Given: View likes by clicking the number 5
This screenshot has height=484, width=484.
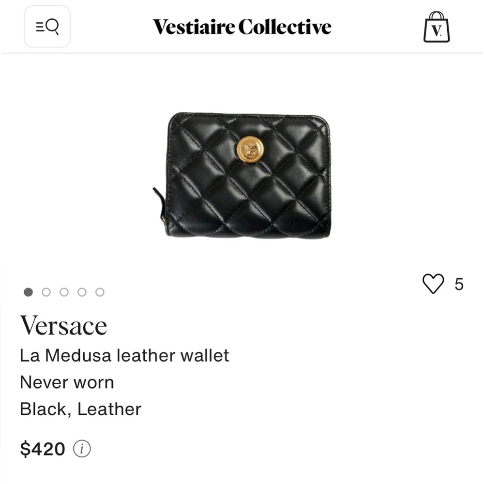Looking at the screenshot, I should (459, 285).
